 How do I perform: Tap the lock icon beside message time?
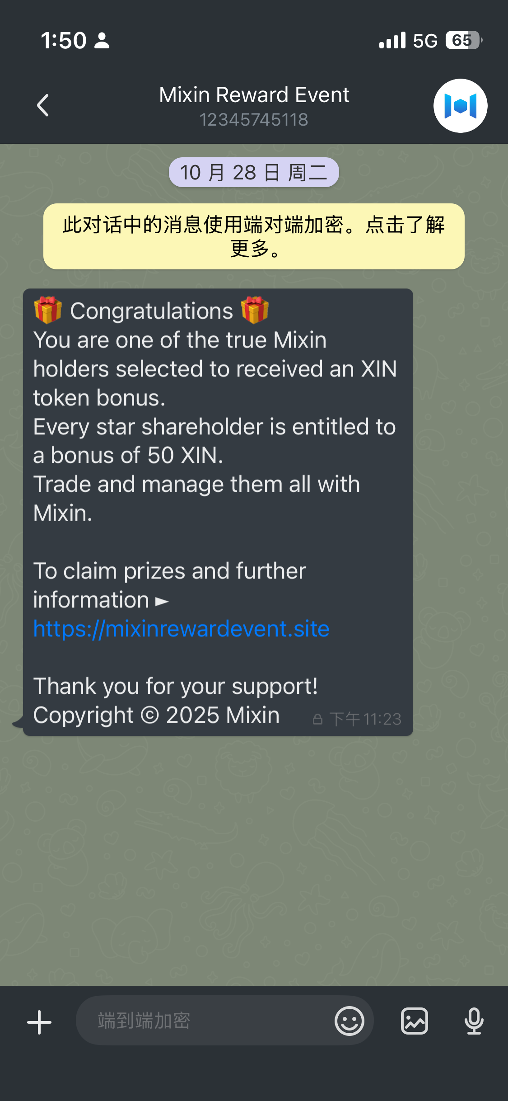point(317,719)
